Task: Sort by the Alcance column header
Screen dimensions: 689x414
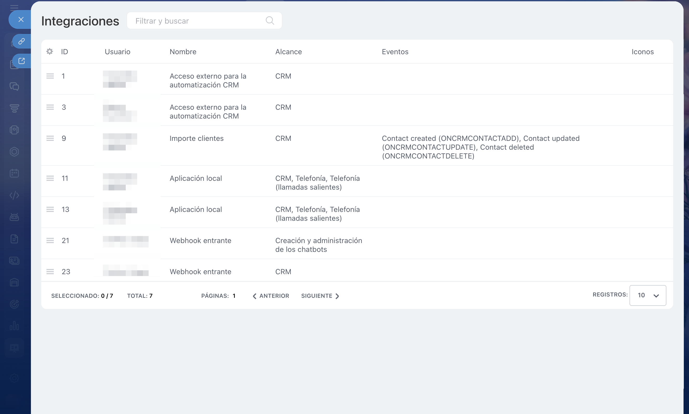Action: [288, 52]
